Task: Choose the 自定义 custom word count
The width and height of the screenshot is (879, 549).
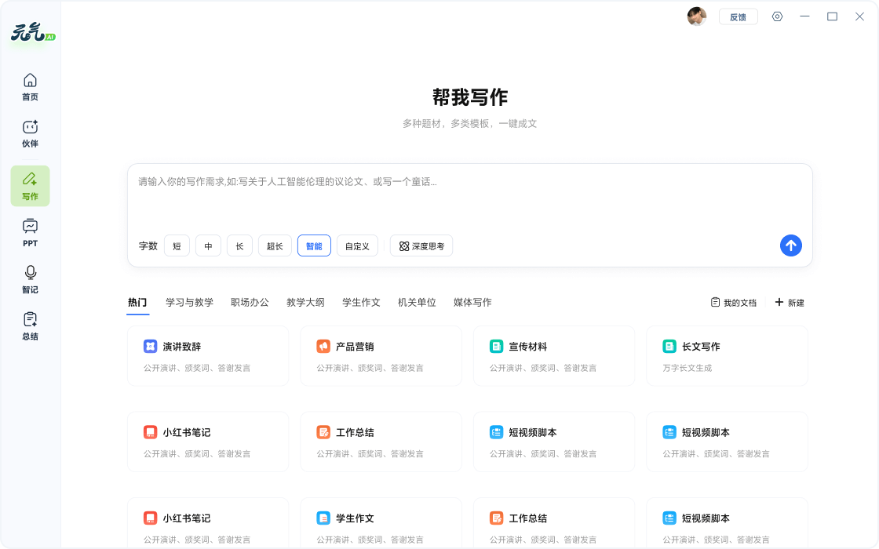Action: tap(357, 245)
